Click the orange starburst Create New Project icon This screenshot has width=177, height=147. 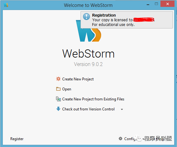coord(58,79)
